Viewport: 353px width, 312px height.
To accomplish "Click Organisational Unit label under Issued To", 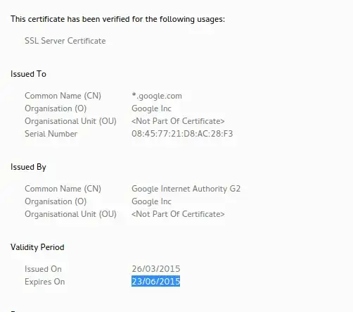I will coord(70,121).
